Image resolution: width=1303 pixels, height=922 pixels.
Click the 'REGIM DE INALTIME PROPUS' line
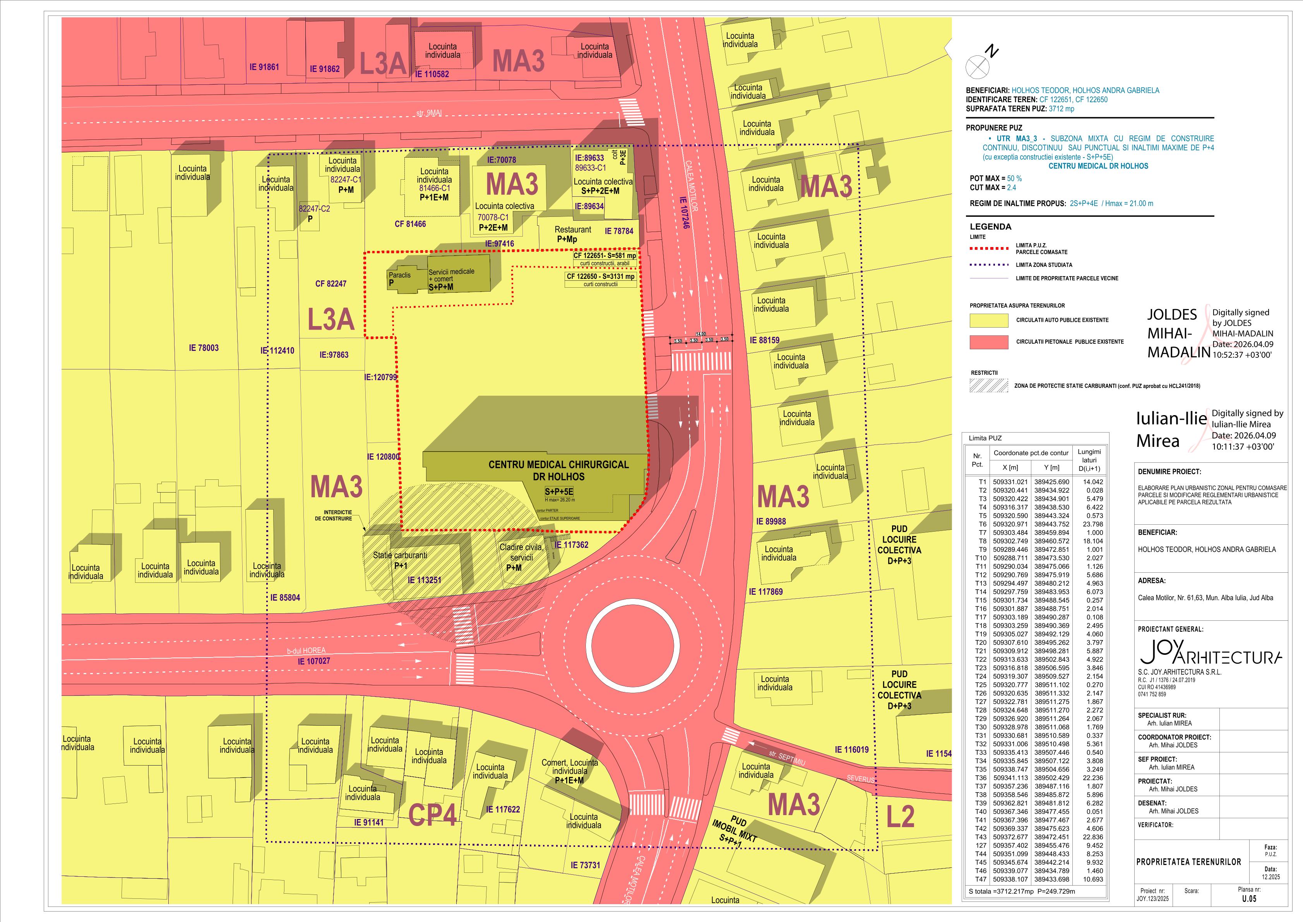[1061, 203]
